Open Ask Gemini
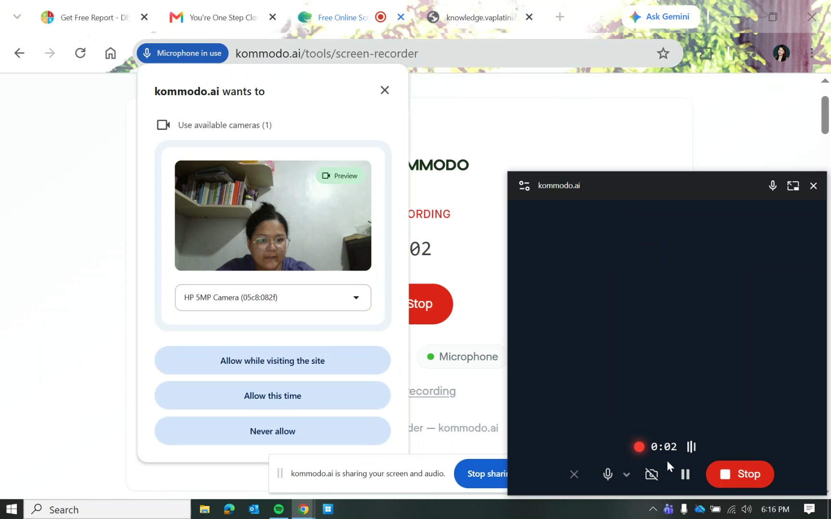The height and width of the screenshot is (519, 831). pos(661,17)
